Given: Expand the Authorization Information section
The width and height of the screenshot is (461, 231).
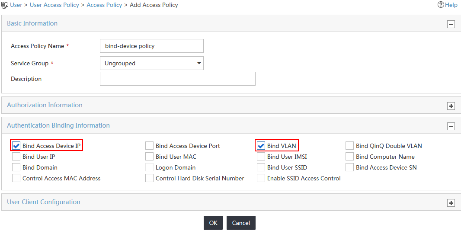Looking at the screenshot, I should pyautogui.click(x=451, y=106).
